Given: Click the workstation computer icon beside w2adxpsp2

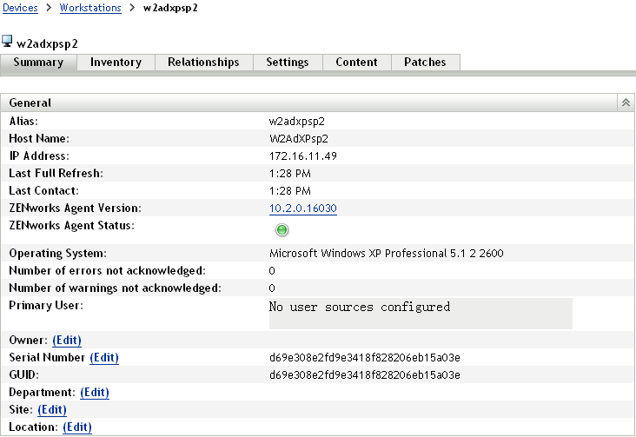Looking at the screenshot, I should [8, 42].
